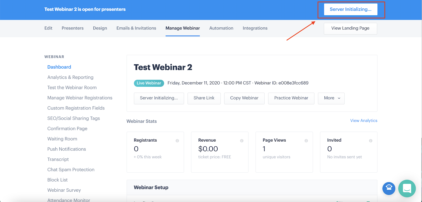
Task: Select the Manage Webinar tab
Action: 183,28
